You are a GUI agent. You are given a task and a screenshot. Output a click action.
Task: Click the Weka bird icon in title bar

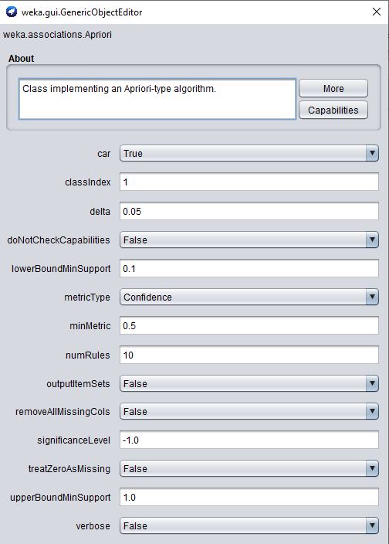[x=12, y=12]
